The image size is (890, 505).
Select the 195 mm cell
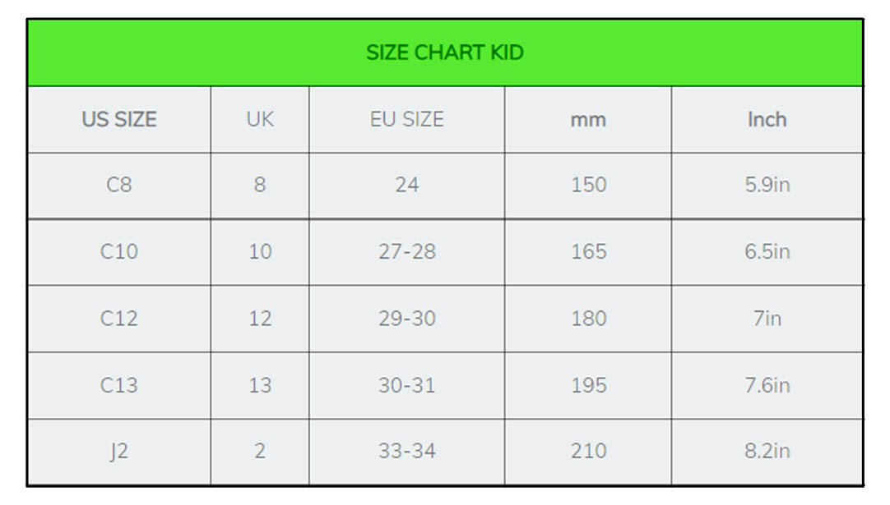(x=588, y=384)
